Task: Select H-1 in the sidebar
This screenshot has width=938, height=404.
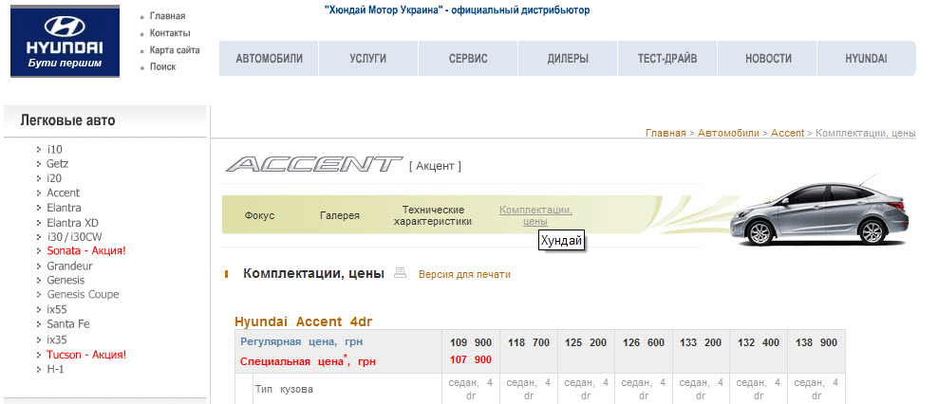Action: [x=55, y=369]
